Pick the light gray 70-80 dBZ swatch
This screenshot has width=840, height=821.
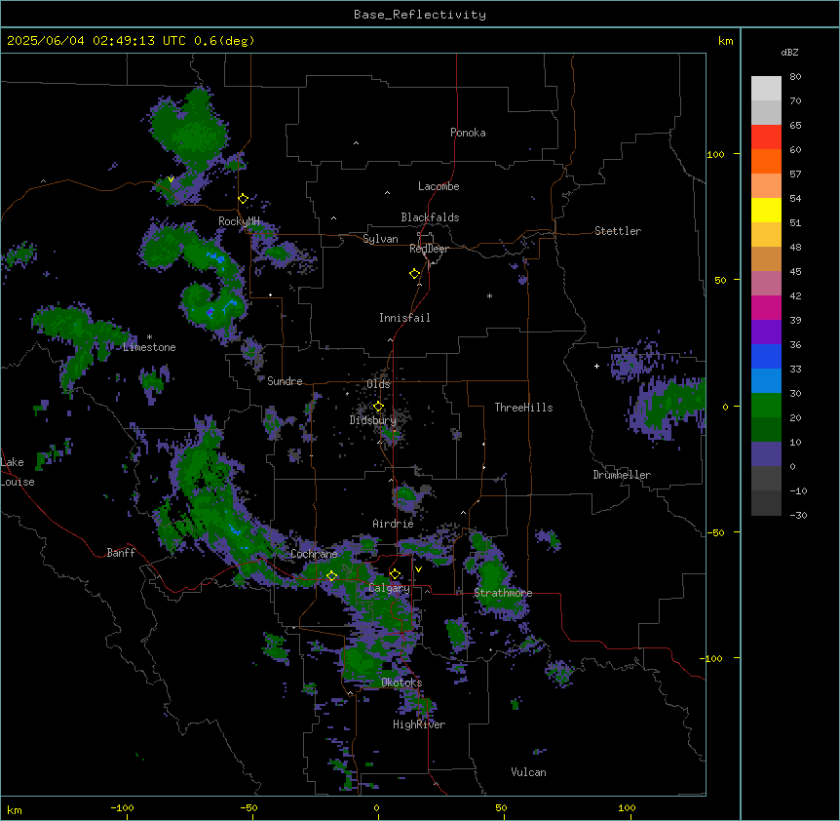[766, 89]
